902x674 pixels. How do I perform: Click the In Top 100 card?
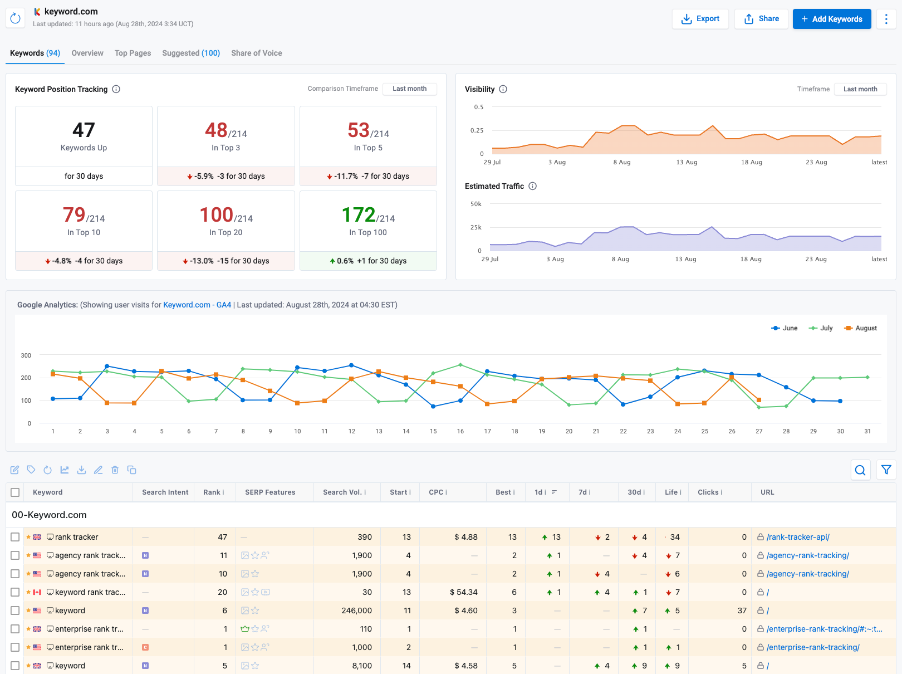tap(368, 231)
